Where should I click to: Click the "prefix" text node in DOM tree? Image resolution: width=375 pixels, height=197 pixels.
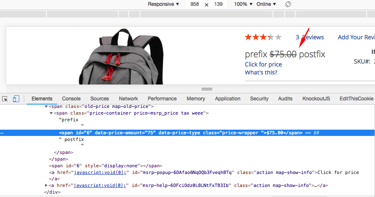pos(69,120)
